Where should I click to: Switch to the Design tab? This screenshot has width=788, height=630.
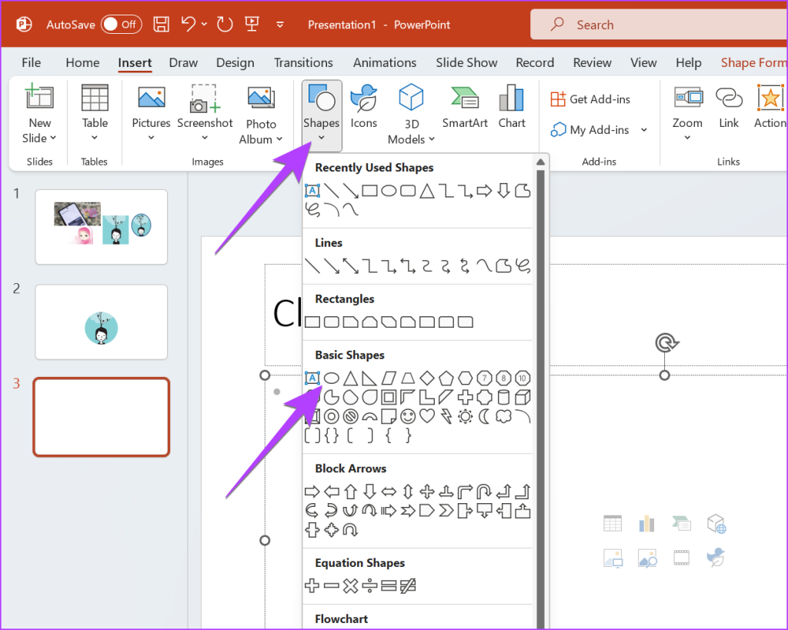tap(235, 63)
